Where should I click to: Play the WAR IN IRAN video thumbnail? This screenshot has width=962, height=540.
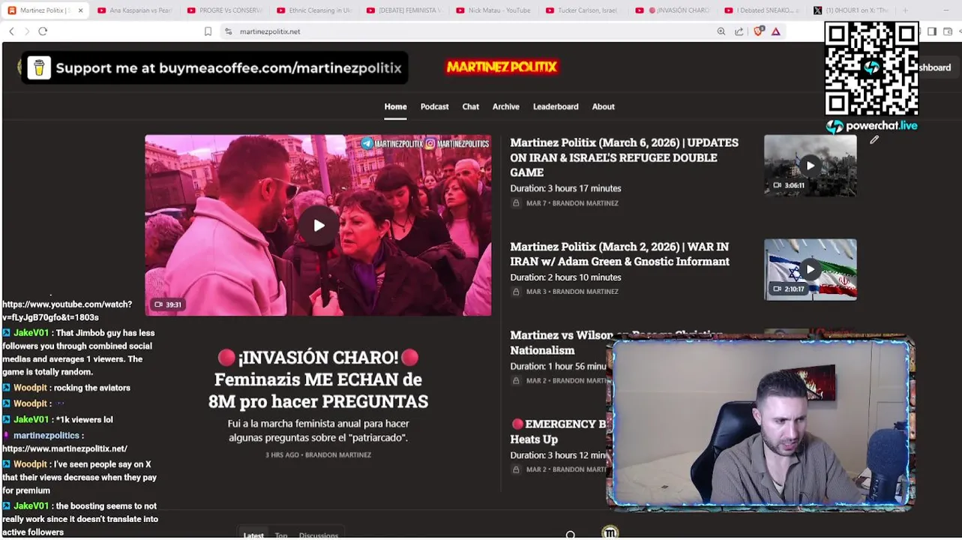(x=810, y=269)
